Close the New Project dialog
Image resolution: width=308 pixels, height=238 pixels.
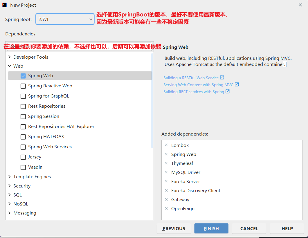[x=300, y=5]
